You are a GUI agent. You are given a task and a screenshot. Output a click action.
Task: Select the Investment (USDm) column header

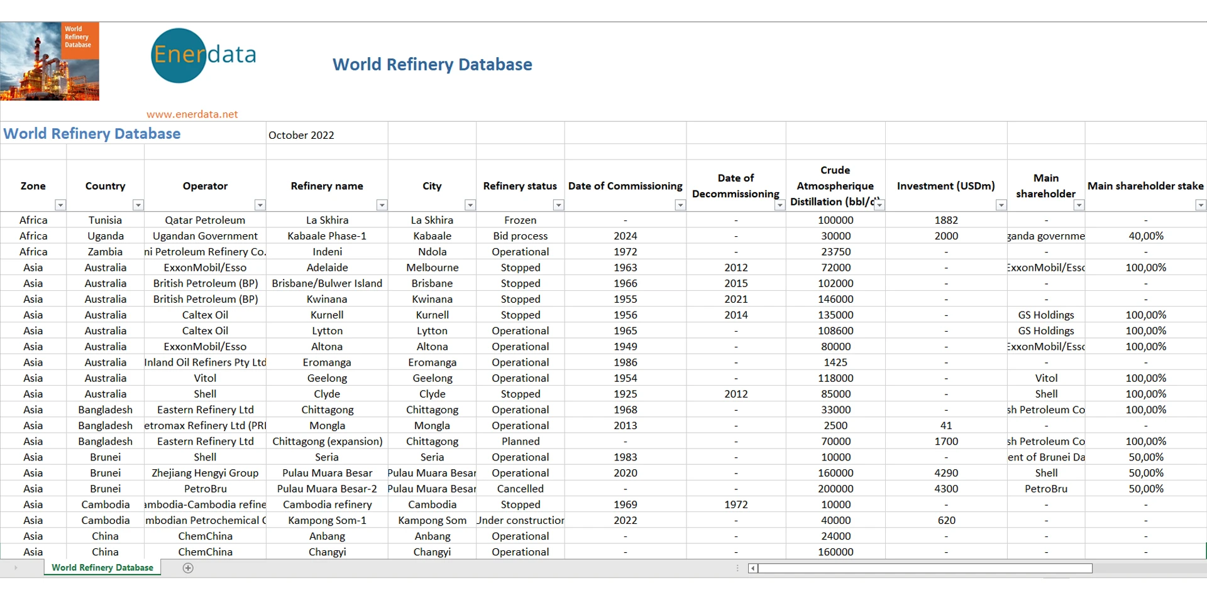click(946, 186)
